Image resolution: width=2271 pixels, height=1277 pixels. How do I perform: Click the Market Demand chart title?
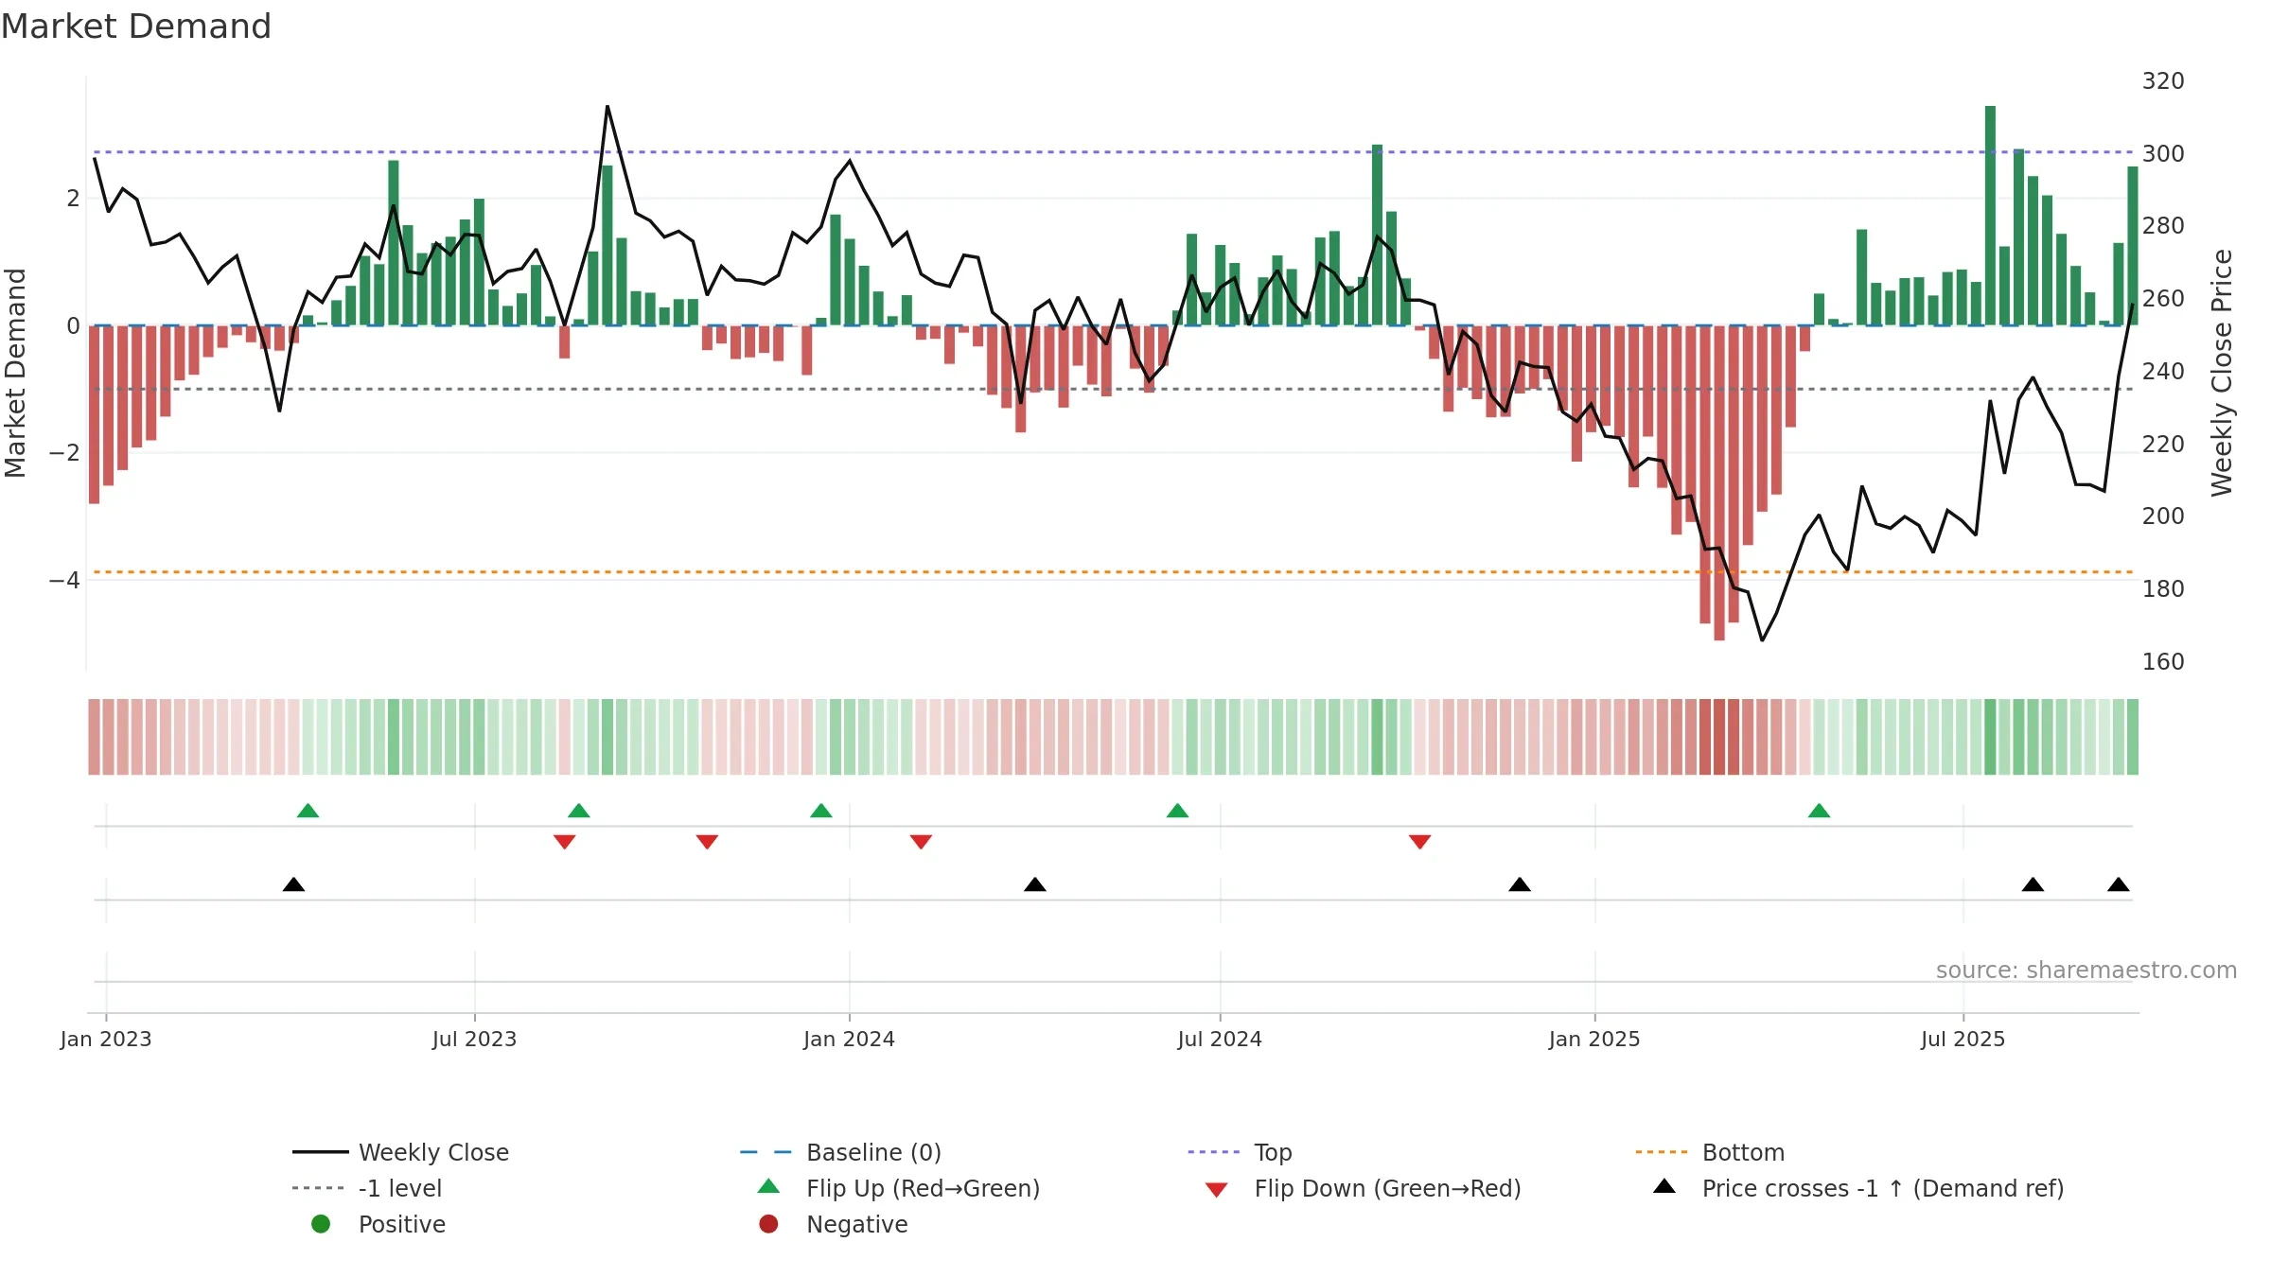pyautogui.click(x=136, y=26)
